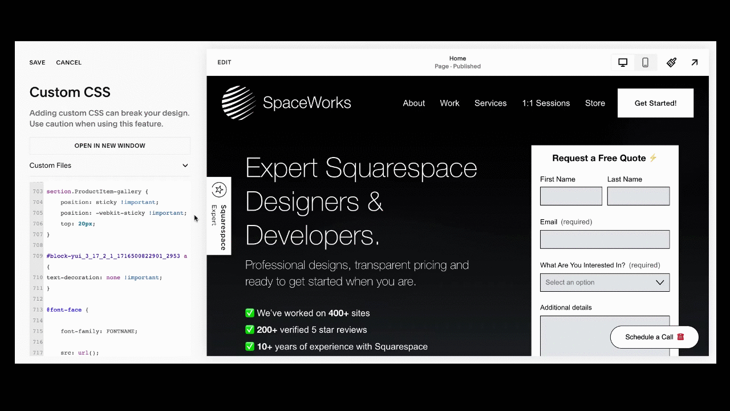Click the Email input field

[605, 239]
